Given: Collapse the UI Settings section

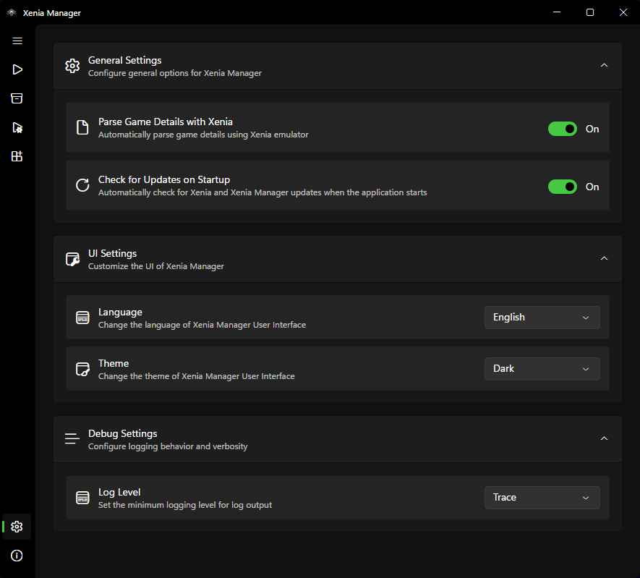Looking at the screenshot, I should tap(604, 258).
